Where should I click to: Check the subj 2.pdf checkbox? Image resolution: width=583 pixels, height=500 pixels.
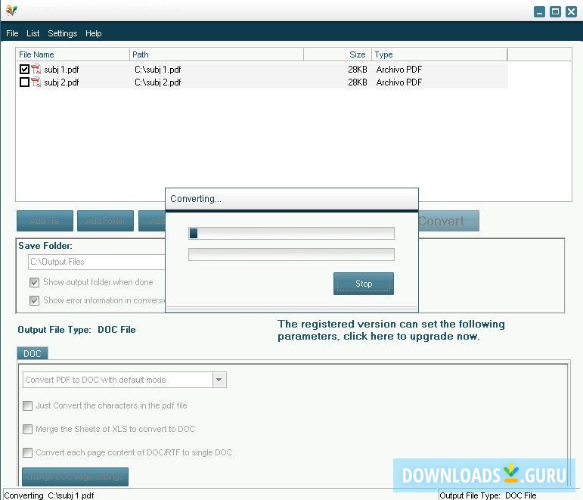(x=24, y=82)
